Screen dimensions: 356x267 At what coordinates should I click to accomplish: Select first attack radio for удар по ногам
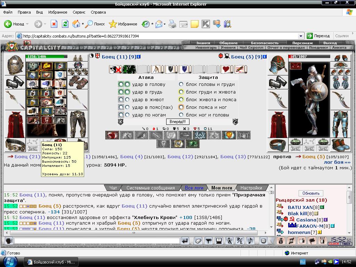[x=121, y=115]
